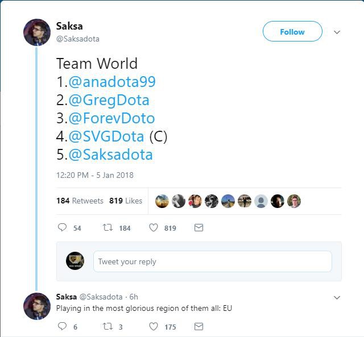The width and height of the screenshot is (364, 337).
Task: Follow the Saksa account
Action: 292,31
